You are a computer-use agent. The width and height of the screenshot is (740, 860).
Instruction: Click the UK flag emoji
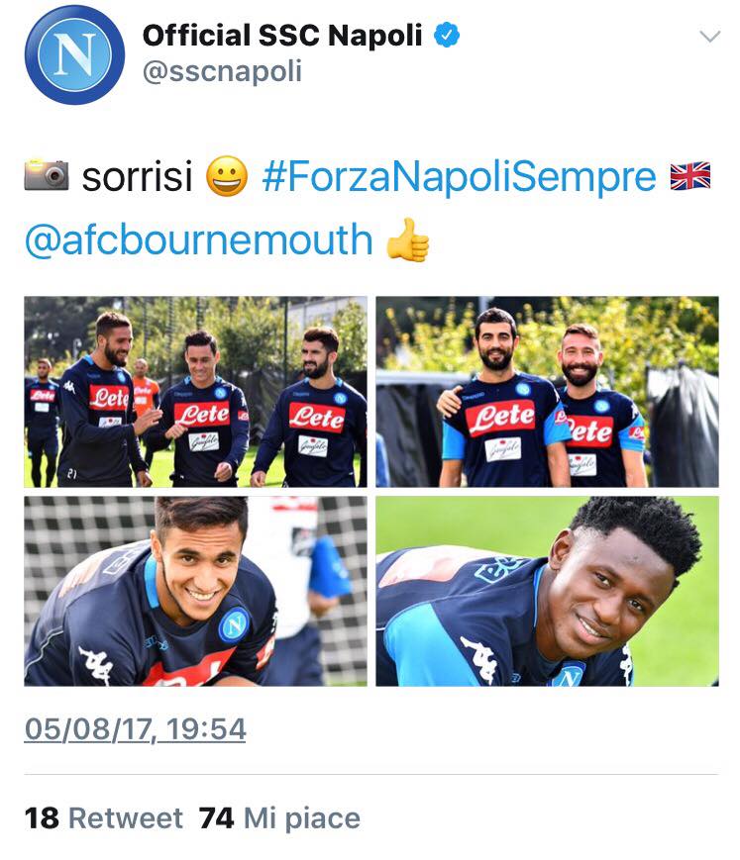click(x=690, y=176)
